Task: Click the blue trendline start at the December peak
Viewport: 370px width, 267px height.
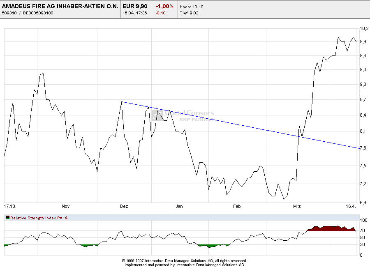Action: pyautogui.click(x=122, y=101)
